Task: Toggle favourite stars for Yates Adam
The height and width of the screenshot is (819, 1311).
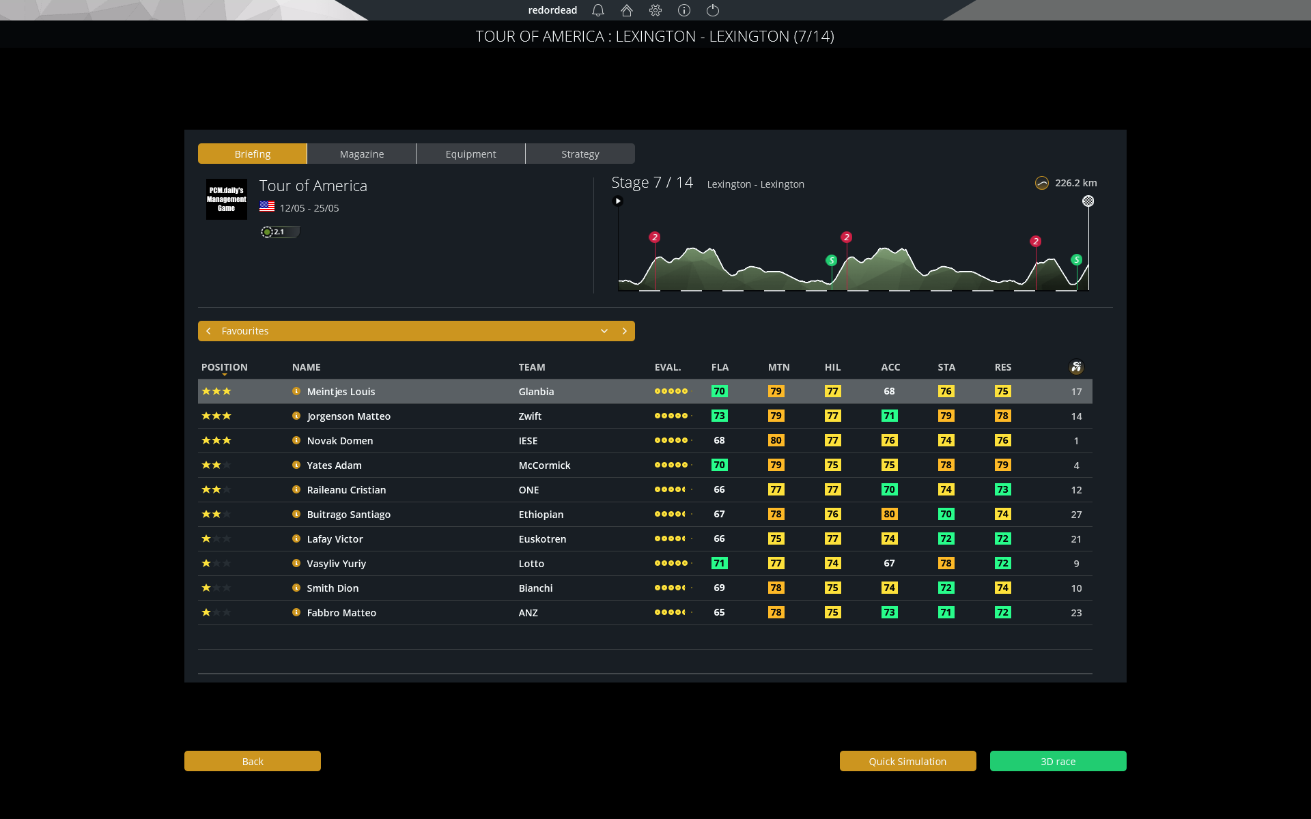Action: pos(216,465)
